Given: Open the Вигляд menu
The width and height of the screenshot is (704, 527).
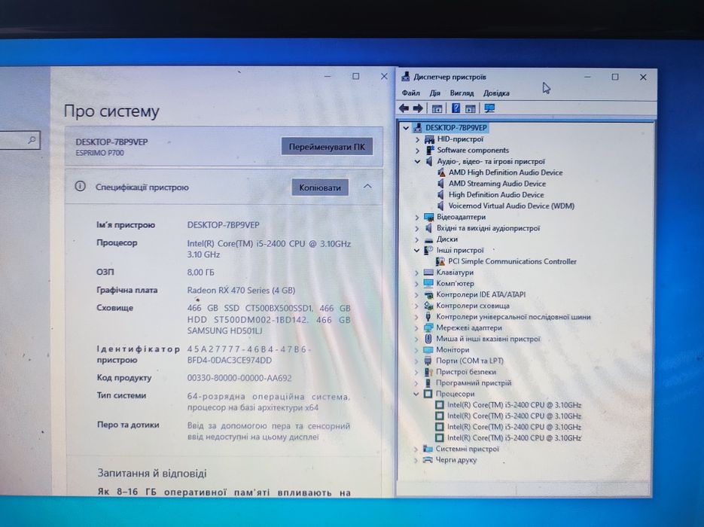Looking at the screenshot, I should 462,93.
